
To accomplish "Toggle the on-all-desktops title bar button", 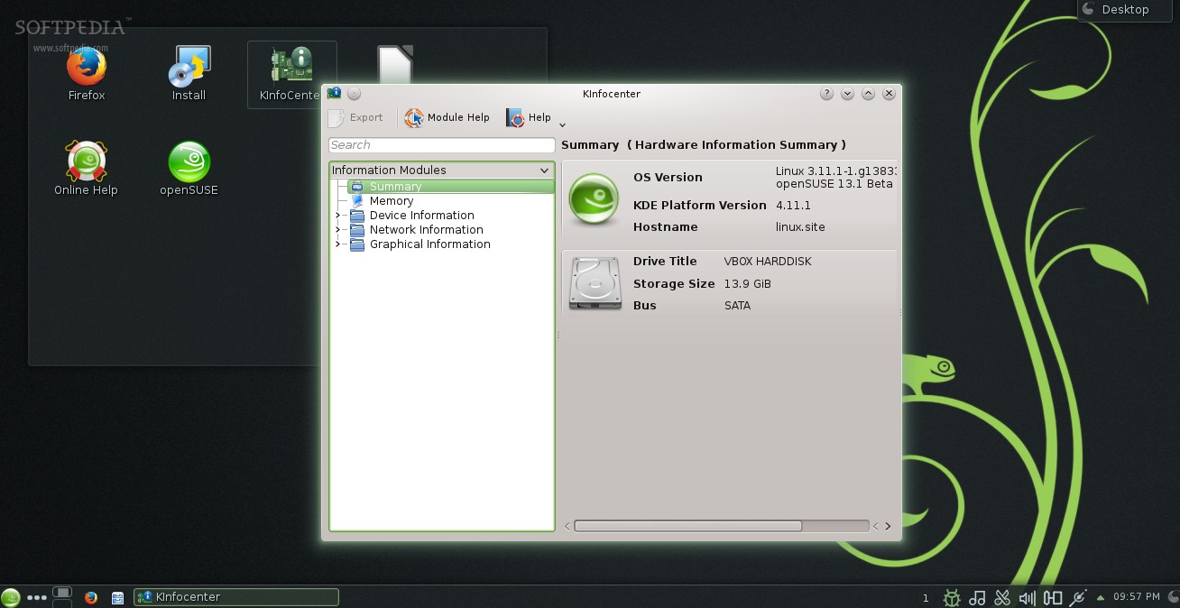I will [x=354, y=93].
